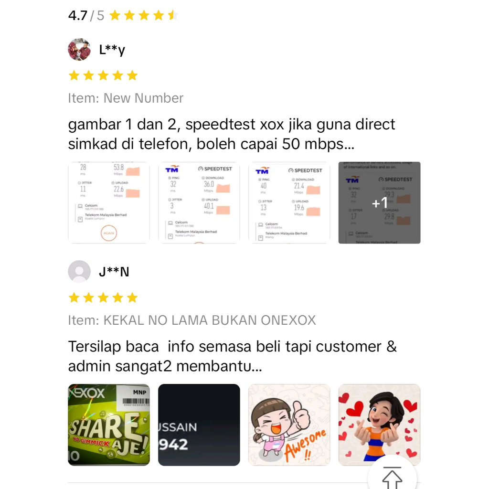
Task: Click the reviewer name L**y
Action: tap(112, 50)
